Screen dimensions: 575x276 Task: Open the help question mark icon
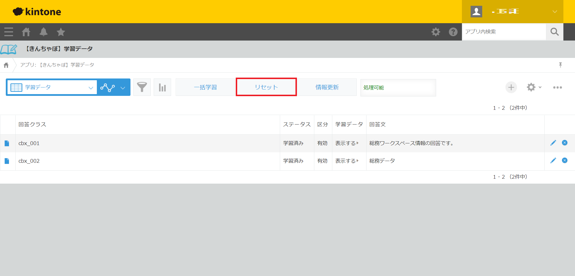[x=453, y=32]
